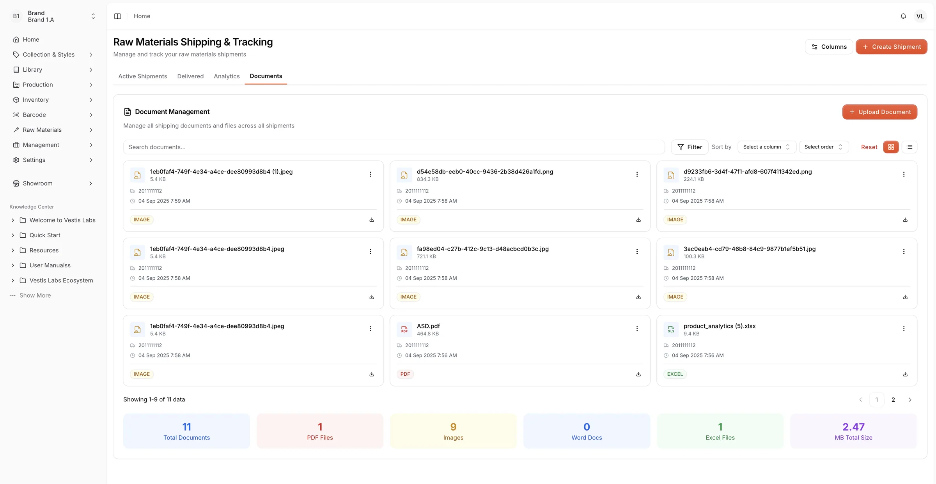Screen dimensions: 936x484
Task: Switch to list view layout
Action: [909, 147]
